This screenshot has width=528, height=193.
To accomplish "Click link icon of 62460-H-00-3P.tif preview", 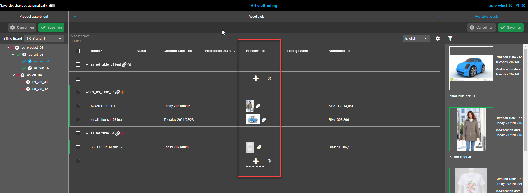I will pyautogui.click(x=258, y=106).
